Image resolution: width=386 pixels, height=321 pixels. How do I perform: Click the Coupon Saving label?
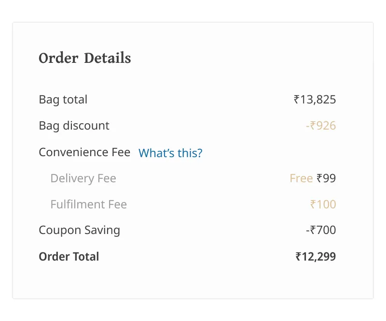point(79,230)
